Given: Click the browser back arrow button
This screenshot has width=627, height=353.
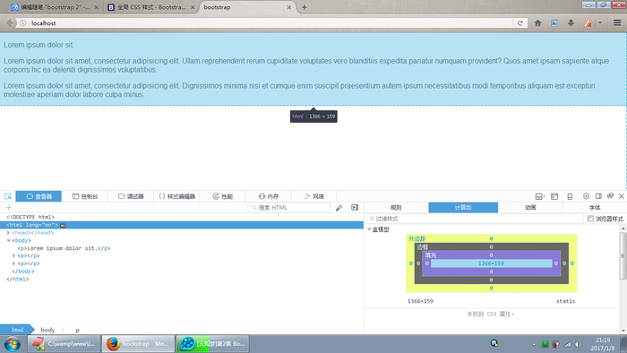Looking at the screenshot, I should tap(10, 23).
